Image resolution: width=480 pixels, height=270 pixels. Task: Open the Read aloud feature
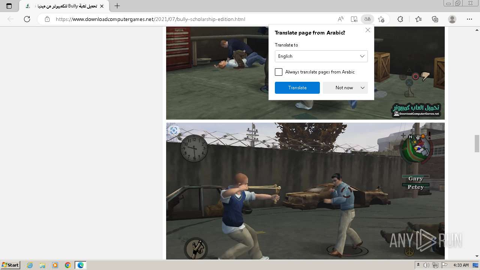coord(340,19)
